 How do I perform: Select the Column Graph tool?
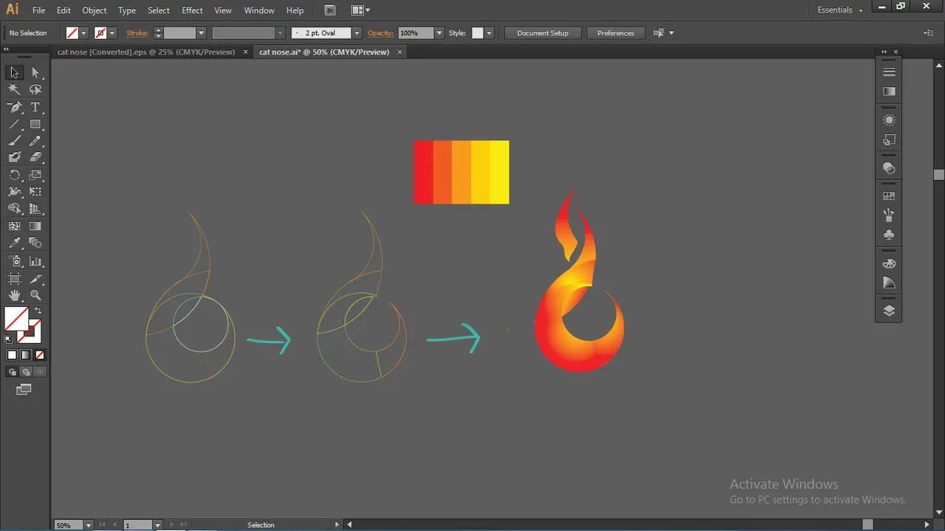click(x=35, y=261)
